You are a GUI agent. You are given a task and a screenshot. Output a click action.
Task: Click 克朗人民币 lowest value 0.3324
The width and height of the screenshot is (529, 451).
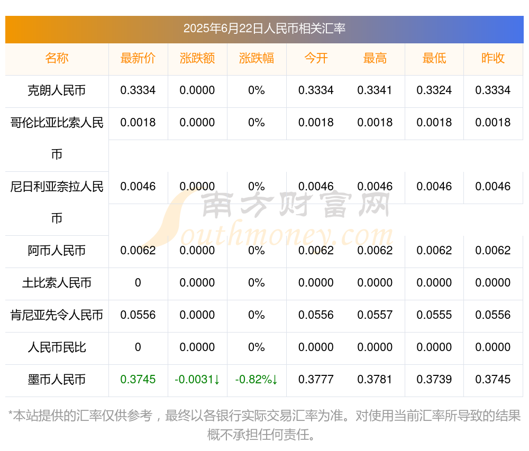(x=434, y=90)
